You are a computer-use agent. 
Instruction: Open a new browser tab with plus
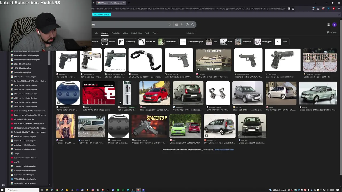click(129, 3)
